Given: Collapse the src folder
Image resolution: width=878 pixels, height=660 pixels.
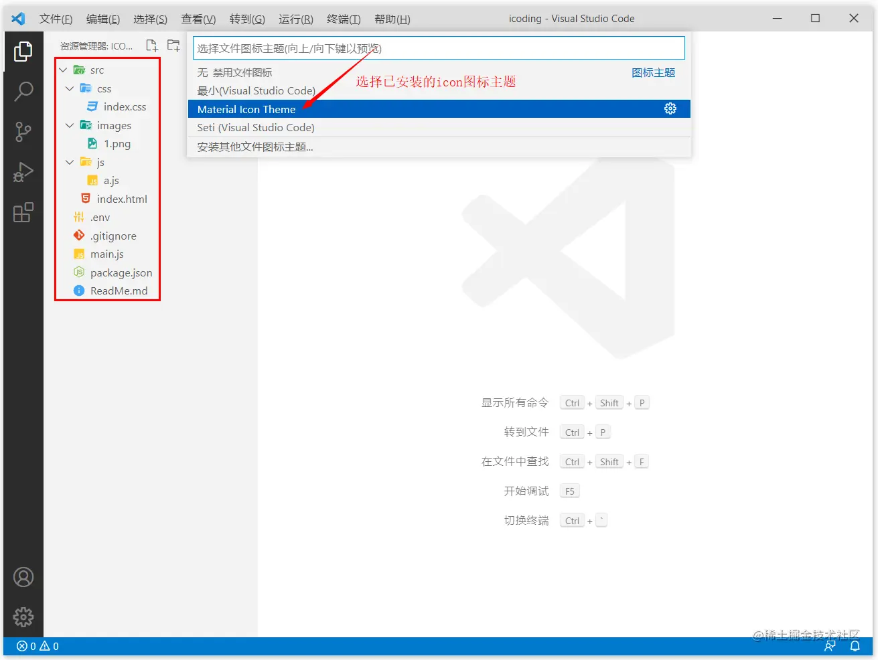Looking at the screenshot, I should pos(63,70).
